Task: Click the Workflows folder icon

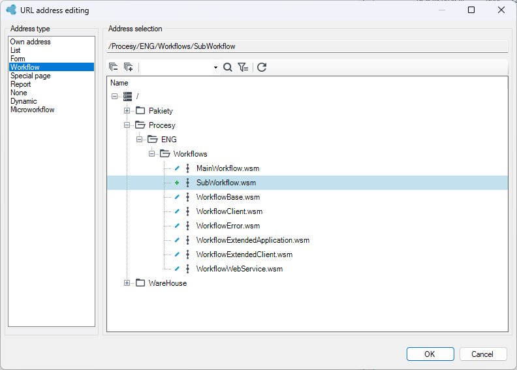Action: point(165,153)
